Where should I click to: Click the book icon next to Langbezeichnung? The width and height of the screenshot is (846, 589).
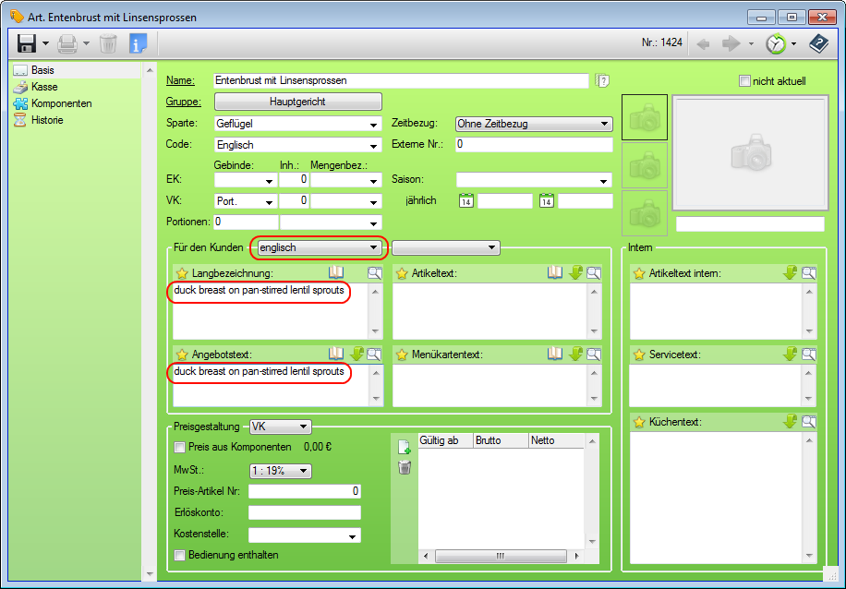(336, 273)
